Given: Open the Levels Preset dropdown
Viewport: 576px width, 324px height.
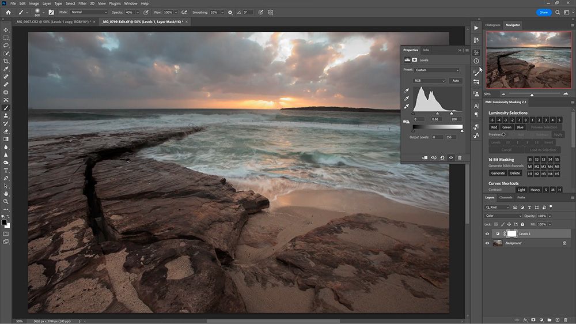Looking at the screenshot, I should (x=437, y=70).
